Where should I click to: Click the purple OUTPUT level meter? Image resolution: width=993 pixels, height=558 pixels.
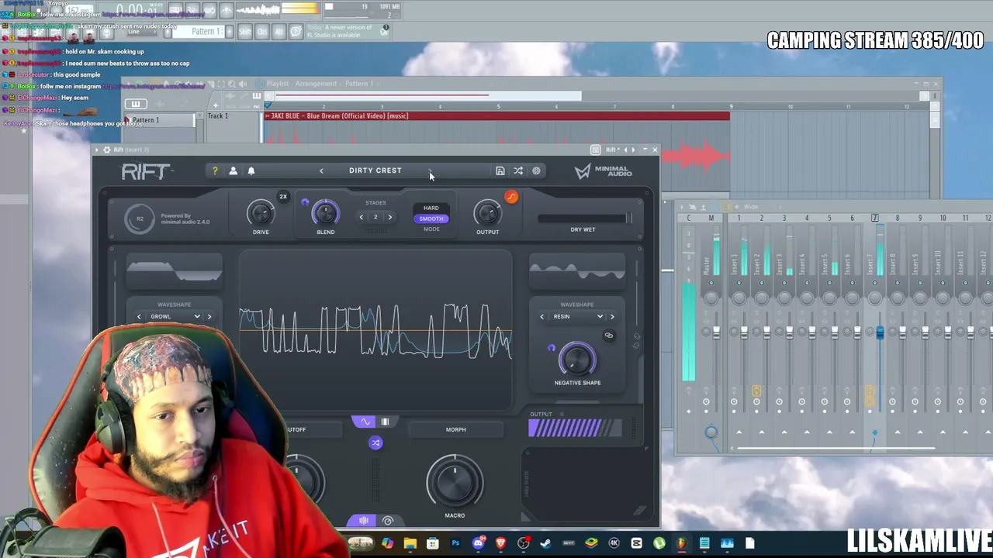(575, 428)
